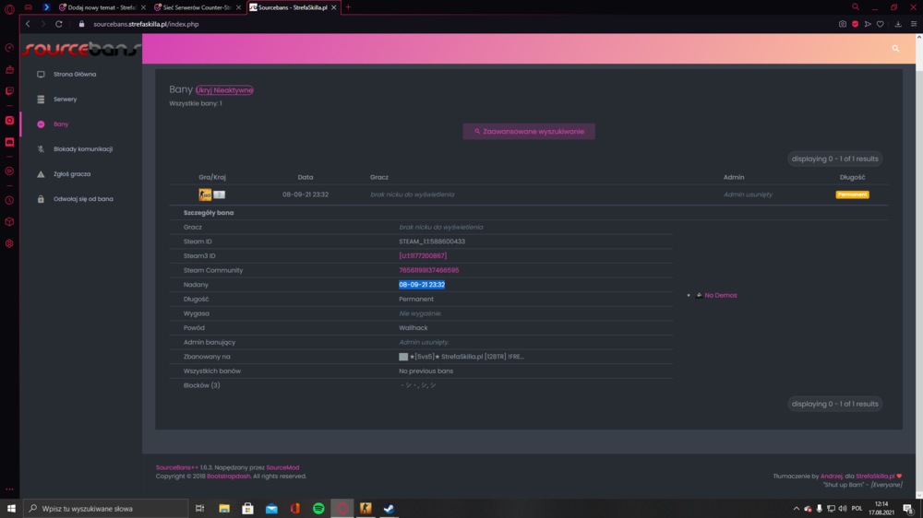Open Discord panel in Opera sidebar

9,142
